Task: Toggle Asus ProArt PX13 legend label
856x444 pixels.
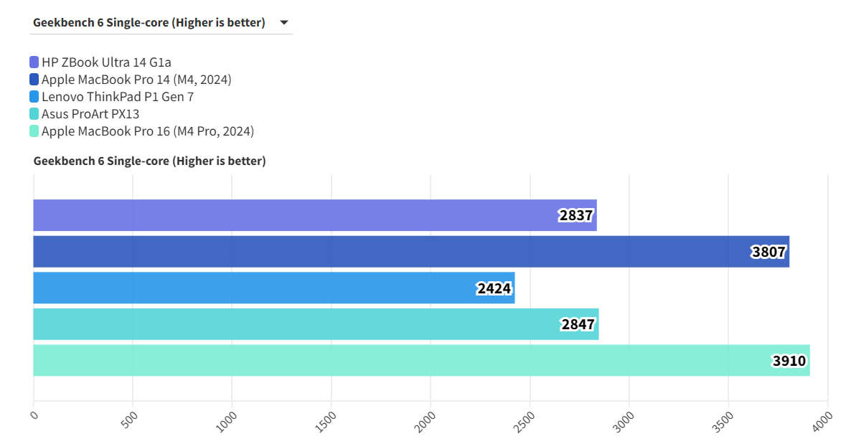Action: pos(90,114)
